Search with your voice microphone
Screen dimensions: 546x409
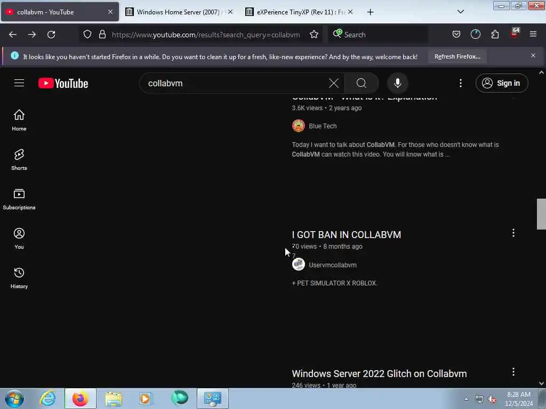pyautogui.click(x=397, y=83)
